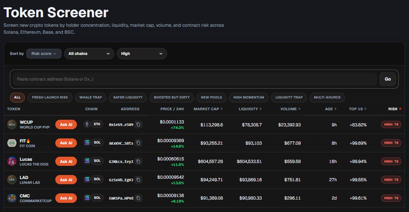The width and height of the screenshot is (409, 212).
Task: Copy the CMC contract address
Action: click(x=138, y=198)
